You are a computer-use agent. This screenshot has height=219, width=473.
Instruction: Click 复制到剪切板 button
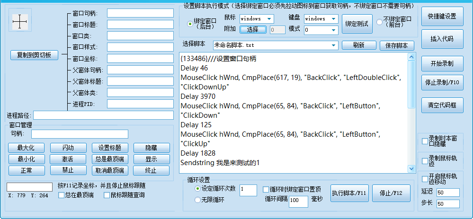click(34, 55)
